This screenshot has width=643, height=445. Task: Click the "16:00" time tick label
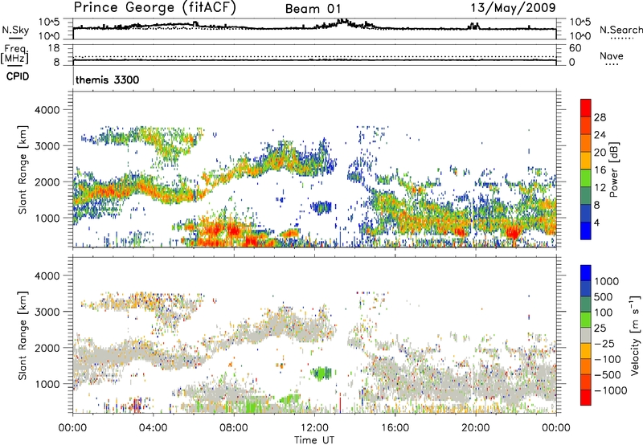[395, 428]
